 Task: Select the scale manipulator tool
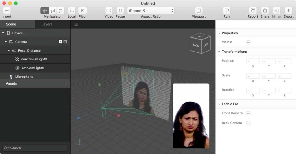click(x=53, y=11)
